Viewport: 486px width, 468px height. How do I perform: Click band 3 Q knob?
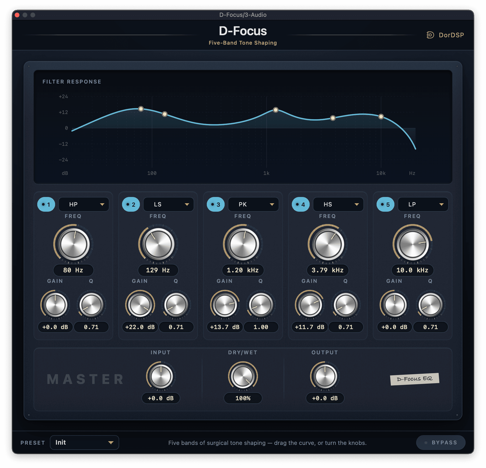(x=261, y=305)
